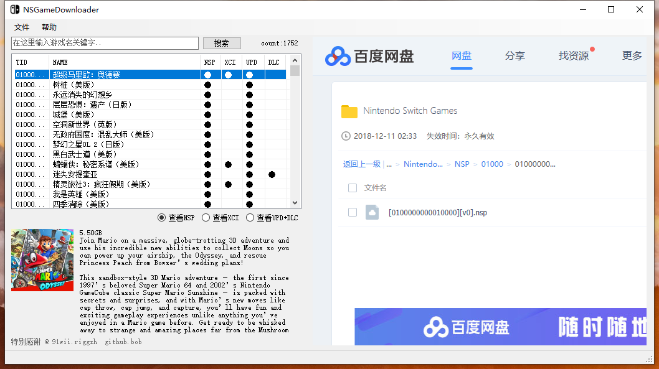This screenshot has height=369, width=659.
Task: Click the share time clock icon
Action: pos(346,136)
